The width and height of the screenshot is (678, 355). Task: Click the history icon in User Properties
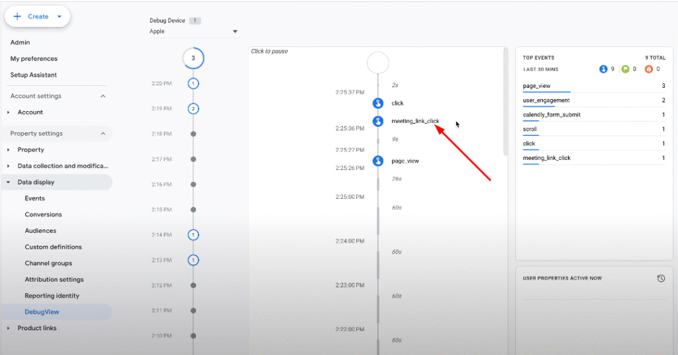coord(661,278)
